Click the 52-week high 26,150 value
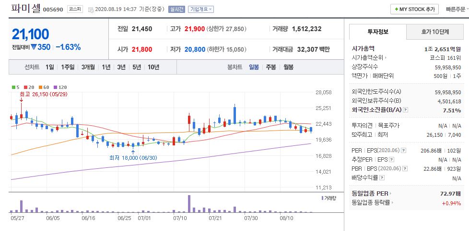Screen dimensions: 469x231 pos(434,135)
